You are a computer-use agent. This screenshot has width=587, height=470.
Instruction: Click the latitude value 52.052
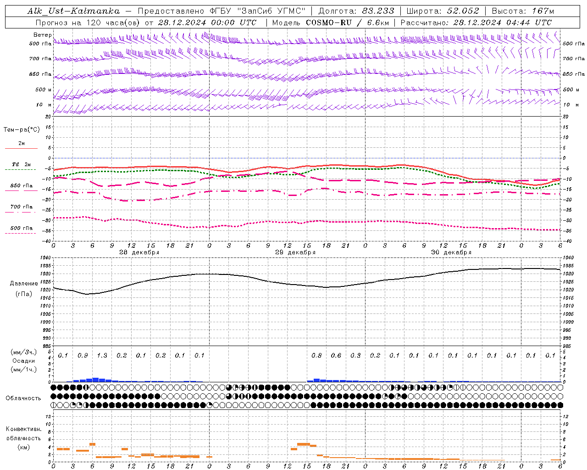(463, 11)
